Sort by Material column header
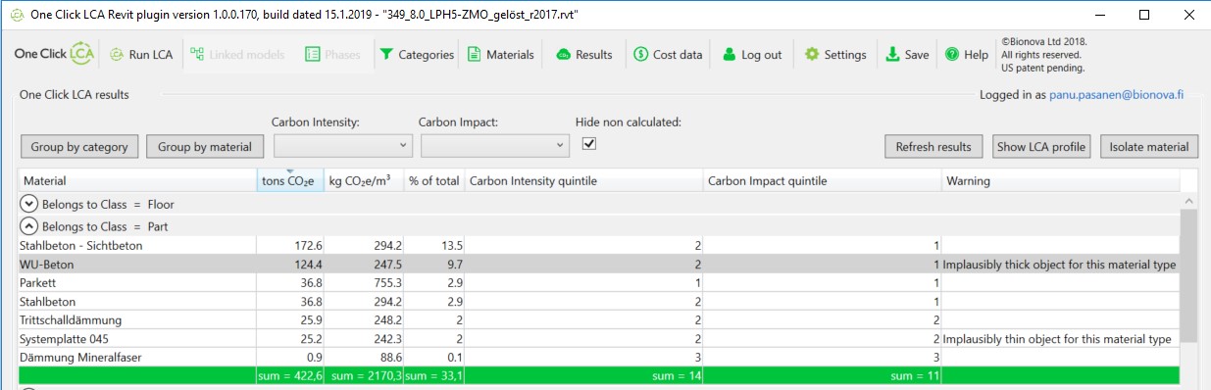1211x390 pixels. 136,181
